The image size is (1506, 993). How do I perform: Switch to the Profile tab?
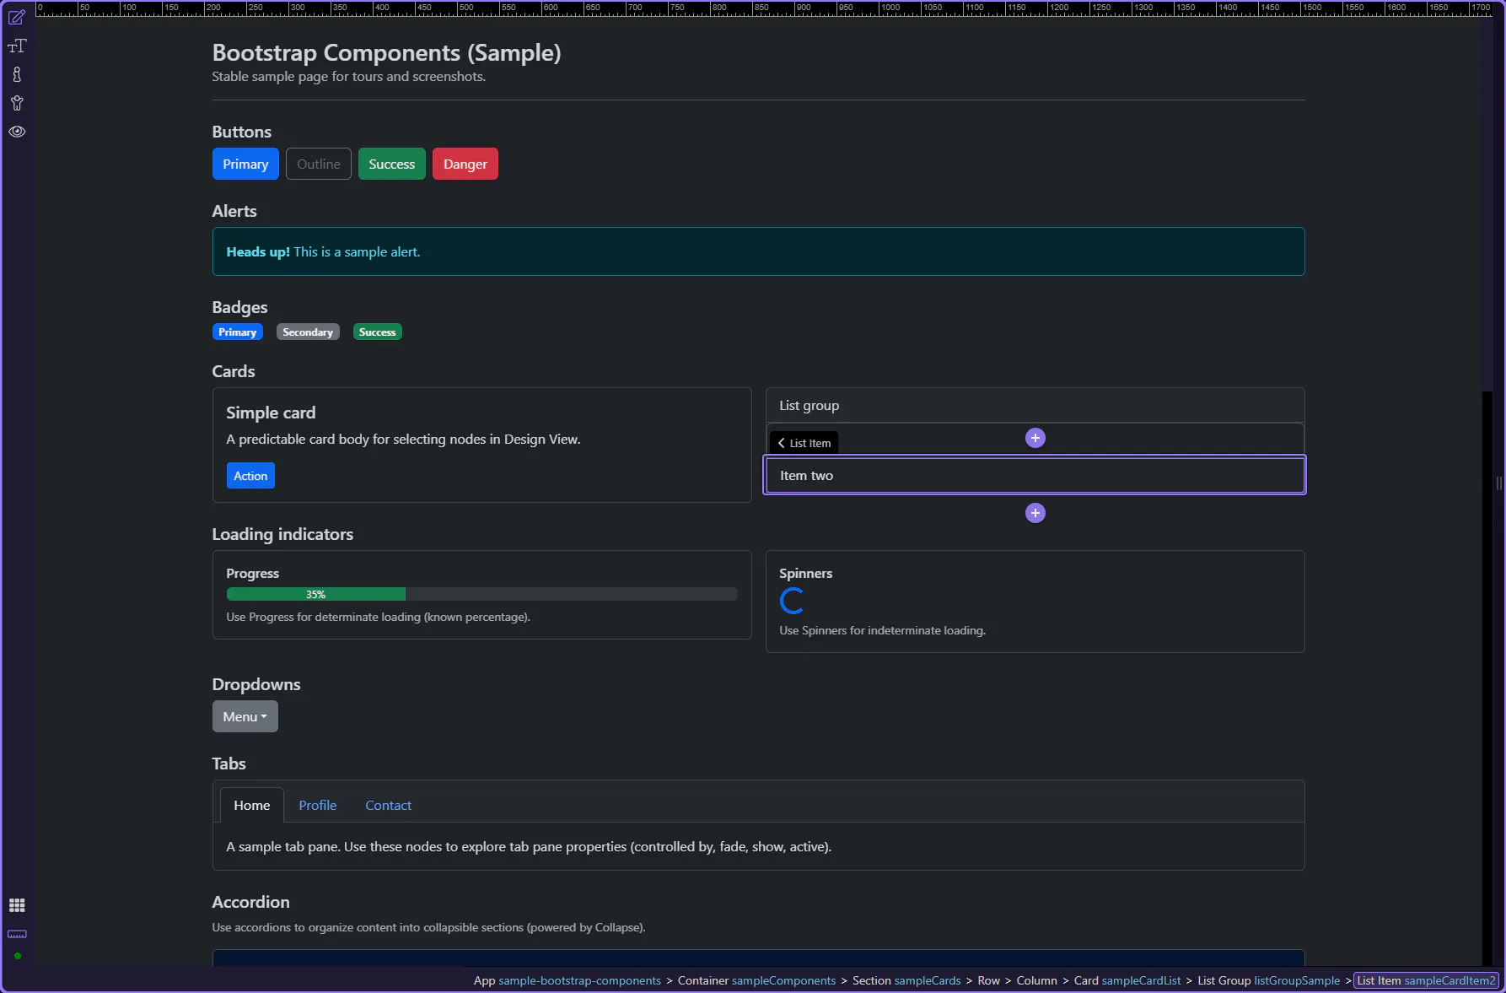coord(317,806)
